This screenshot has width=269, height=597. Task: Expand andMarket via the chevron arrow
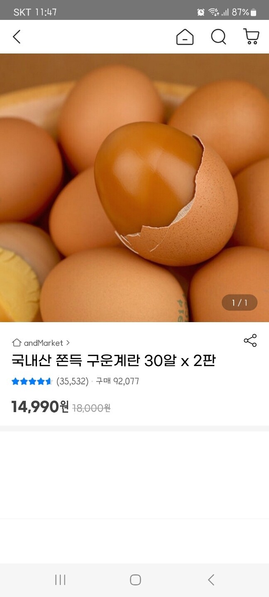[68, 343]
